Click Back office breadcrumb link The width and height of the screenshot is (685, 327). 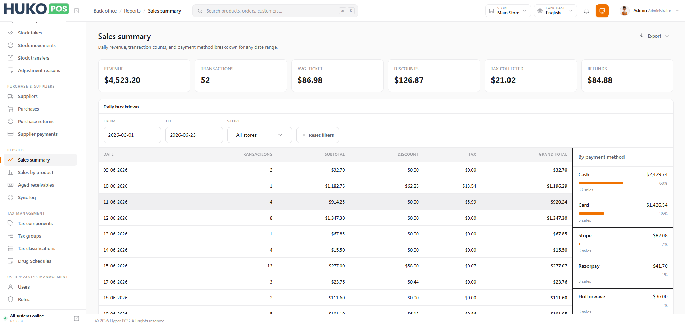[x=105, y=11]
